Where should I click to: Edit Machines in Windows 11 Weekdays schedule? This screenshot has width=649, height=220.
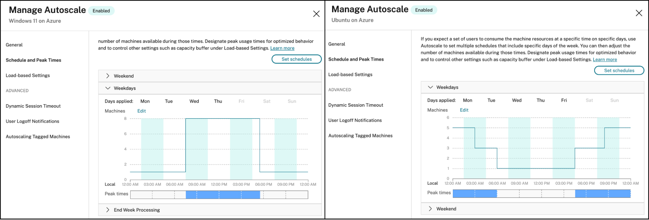pyautogui.click(x=142, y=111)
